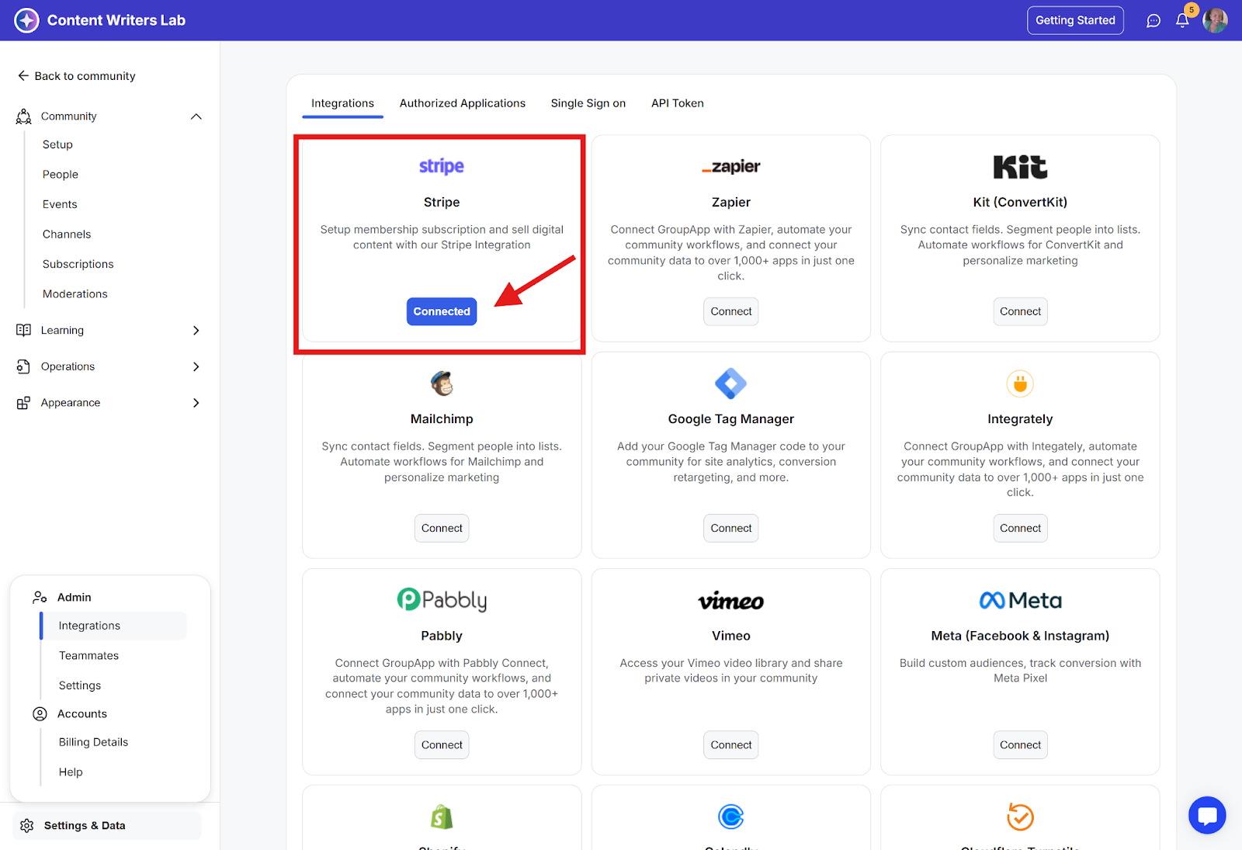Click the Learning book icon
Screen dimensions: 1242x850
(x=23, y=330)
